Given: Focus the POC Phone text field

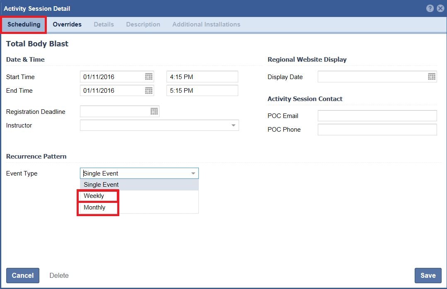Looking at the screenshot, I should pyautogui.click(x=377, y=130).
